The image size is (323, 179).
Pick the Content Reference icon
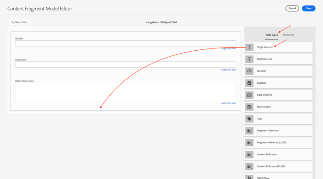249,155
